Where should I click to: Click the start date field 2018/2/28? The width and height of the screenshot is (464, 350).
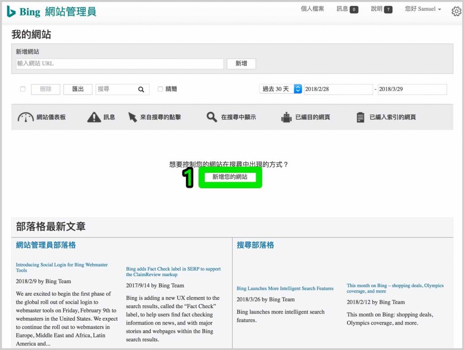(x=338, y=89)
